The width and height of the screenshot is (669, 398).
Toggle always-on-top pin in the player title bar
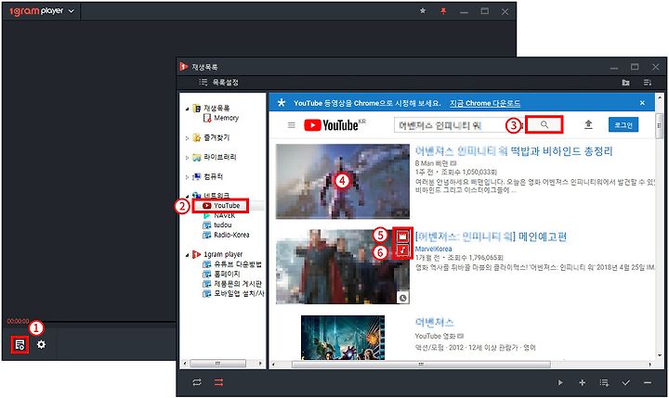pos(443,11)
